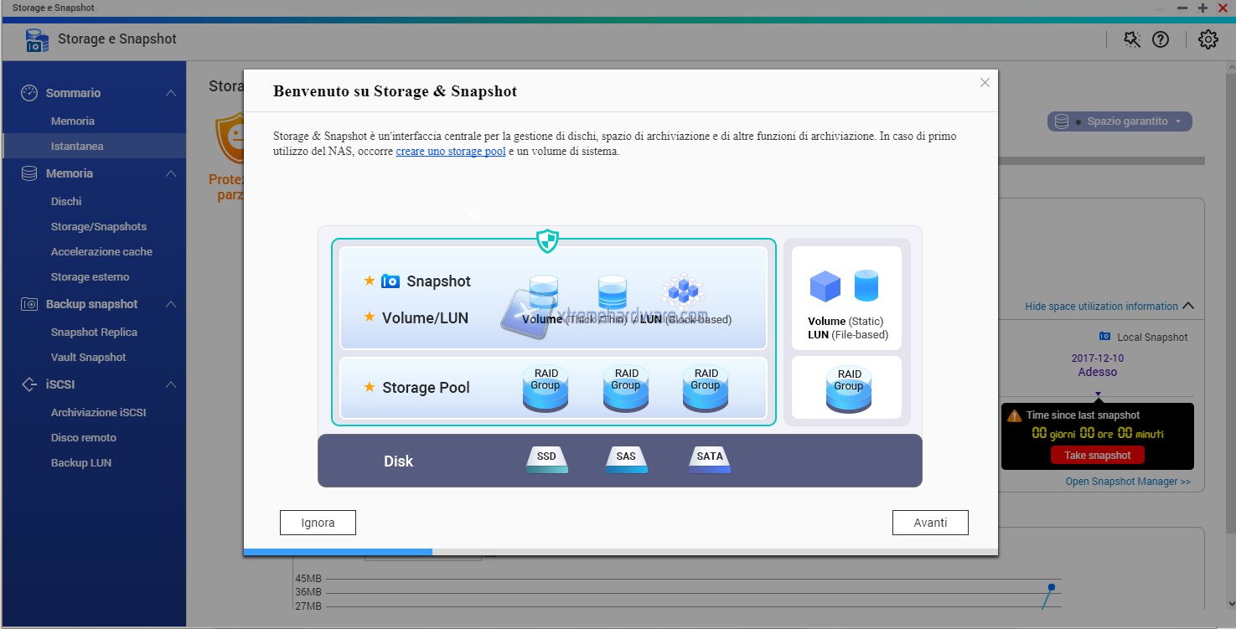
Task: Click the green shield icon on diagram
Action: click(x=547, y=242)
